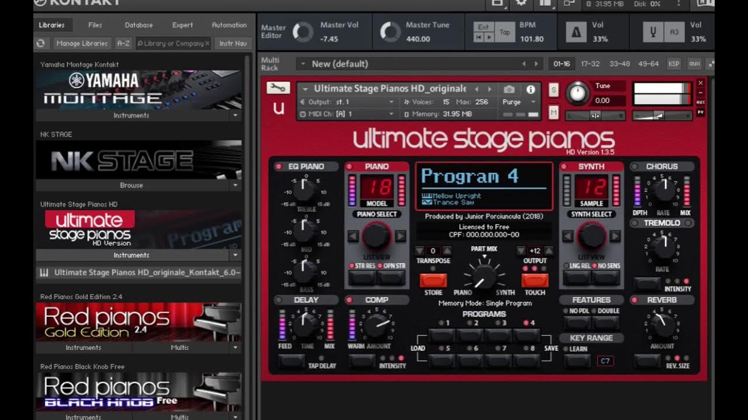Select program slot 1 button
The image size is (748, 420).
[442, 335]
